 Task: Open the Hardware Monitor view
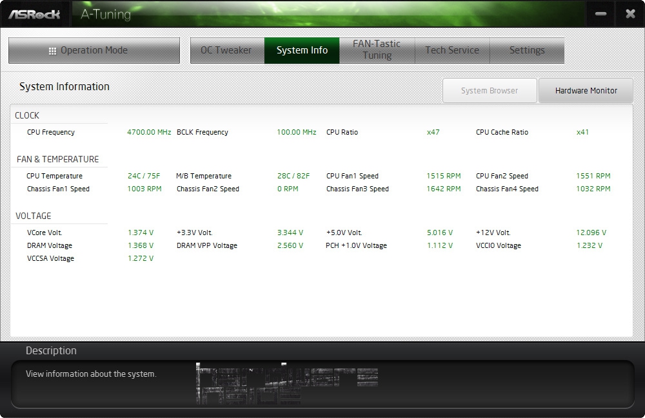click(x=586, y=90)
